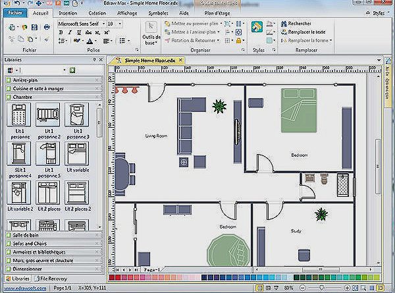Image resolution: width=395 pixels, height=293 pixels.
Task: Click the Living Room label on canvas
Action: pyautogui.click(x=156, y=136)
